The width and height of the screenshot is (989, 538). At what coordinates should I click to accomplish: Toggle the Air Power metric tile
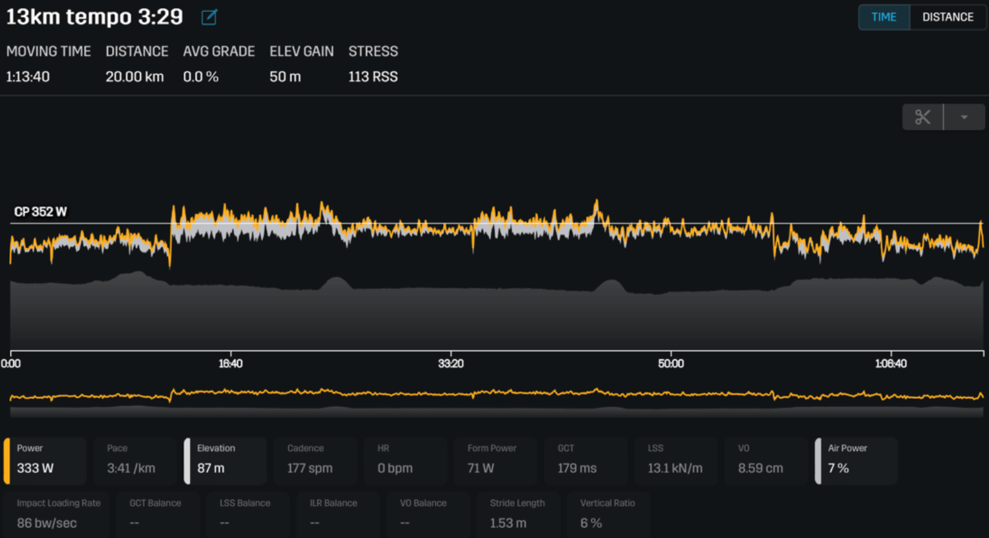tap(856, 461)
